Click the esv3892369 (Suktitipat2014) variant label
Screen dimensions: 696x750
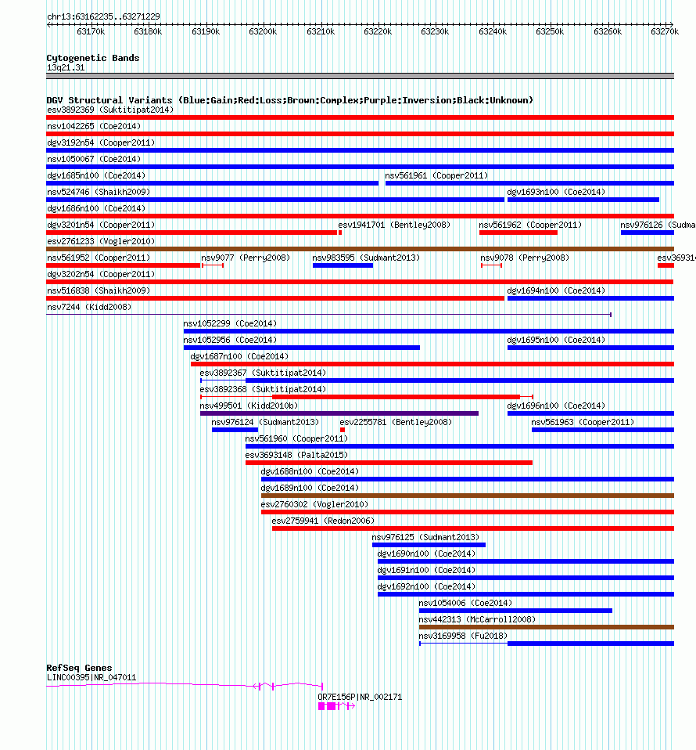pyautogui.click(x=109, y=110)
